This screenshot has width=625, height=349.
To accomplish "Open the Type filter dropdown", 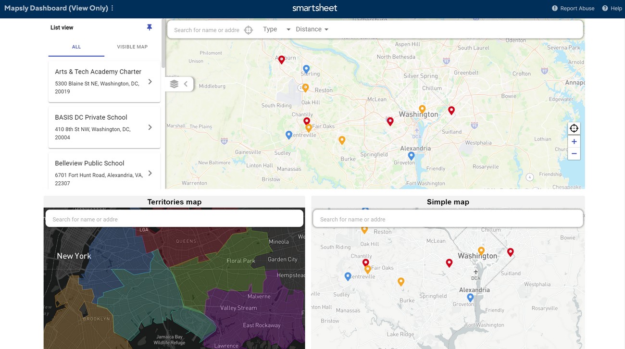I will 276,29.
